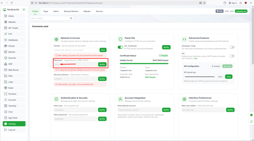Toggle the SSL Certificate switch off
The height and width of the screenshot is (141, 254).
pyautogui.click(x=120, y=47)
